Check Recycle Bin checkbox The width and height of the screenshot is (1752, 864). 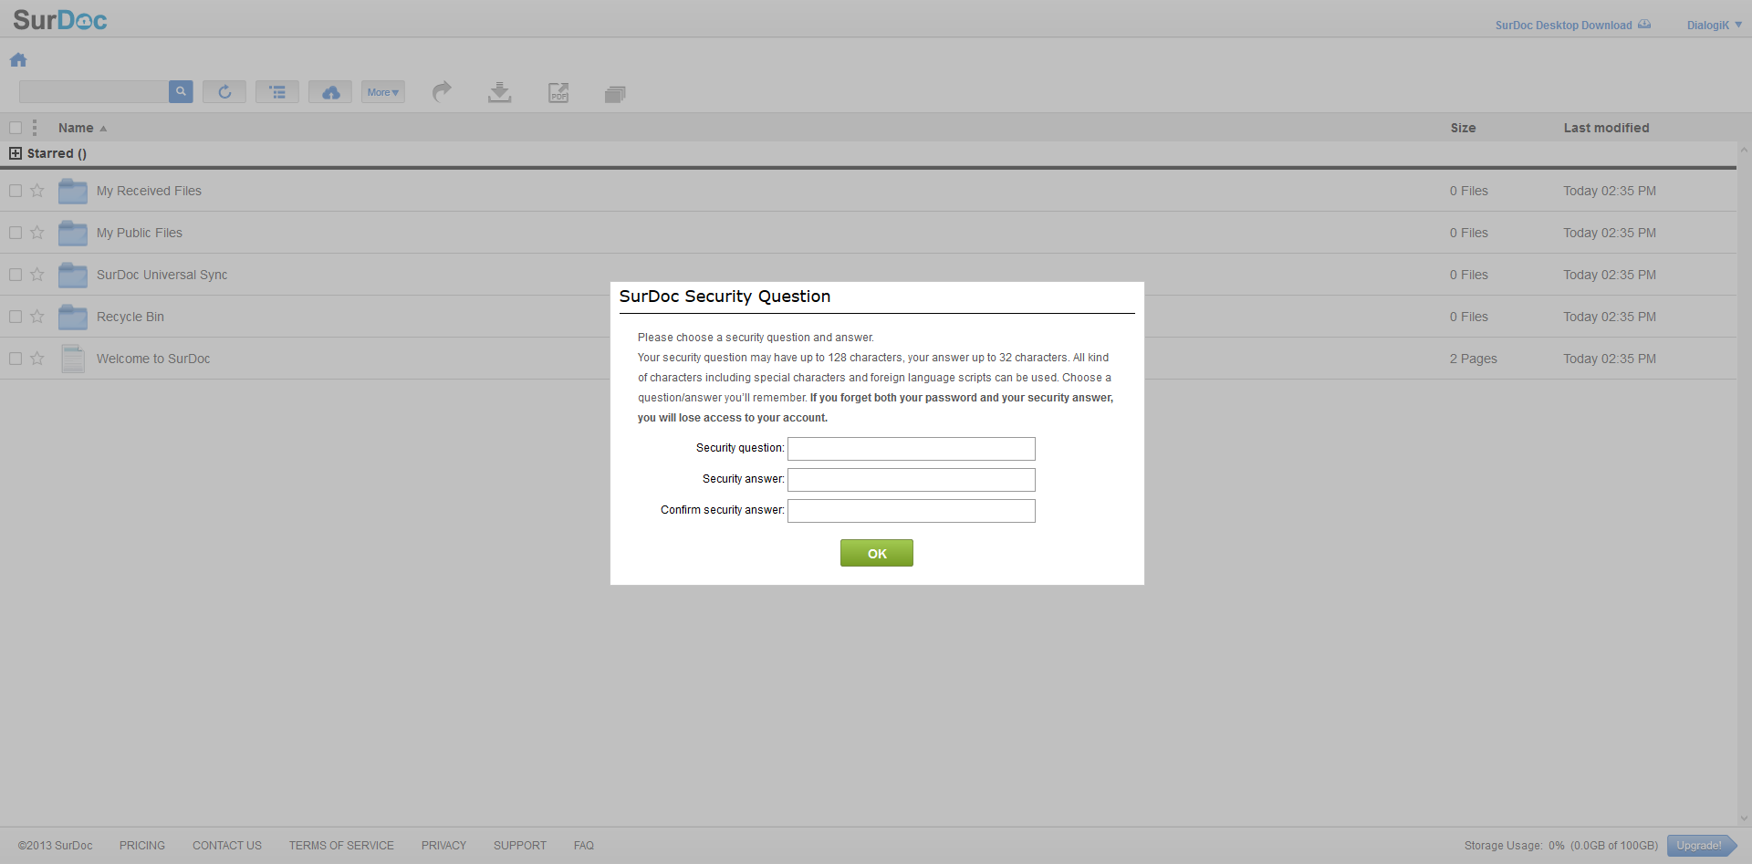16,317
